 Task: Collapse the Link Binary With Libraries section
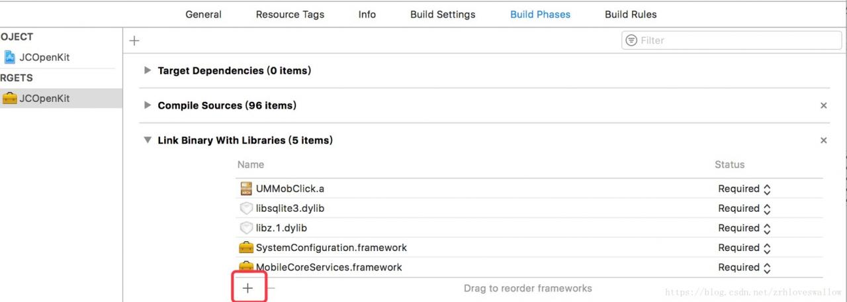(x=148, y=140)
